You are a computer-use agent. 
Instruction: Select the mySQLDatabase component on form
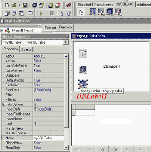(x=83, y=70)
